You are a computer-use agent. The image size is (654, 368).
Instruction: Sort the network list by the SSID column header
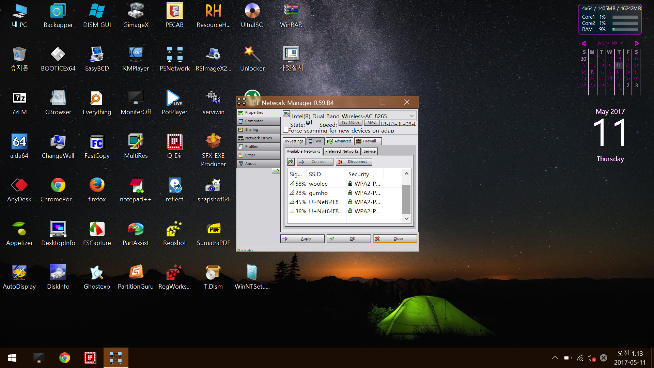click(326, 174)
